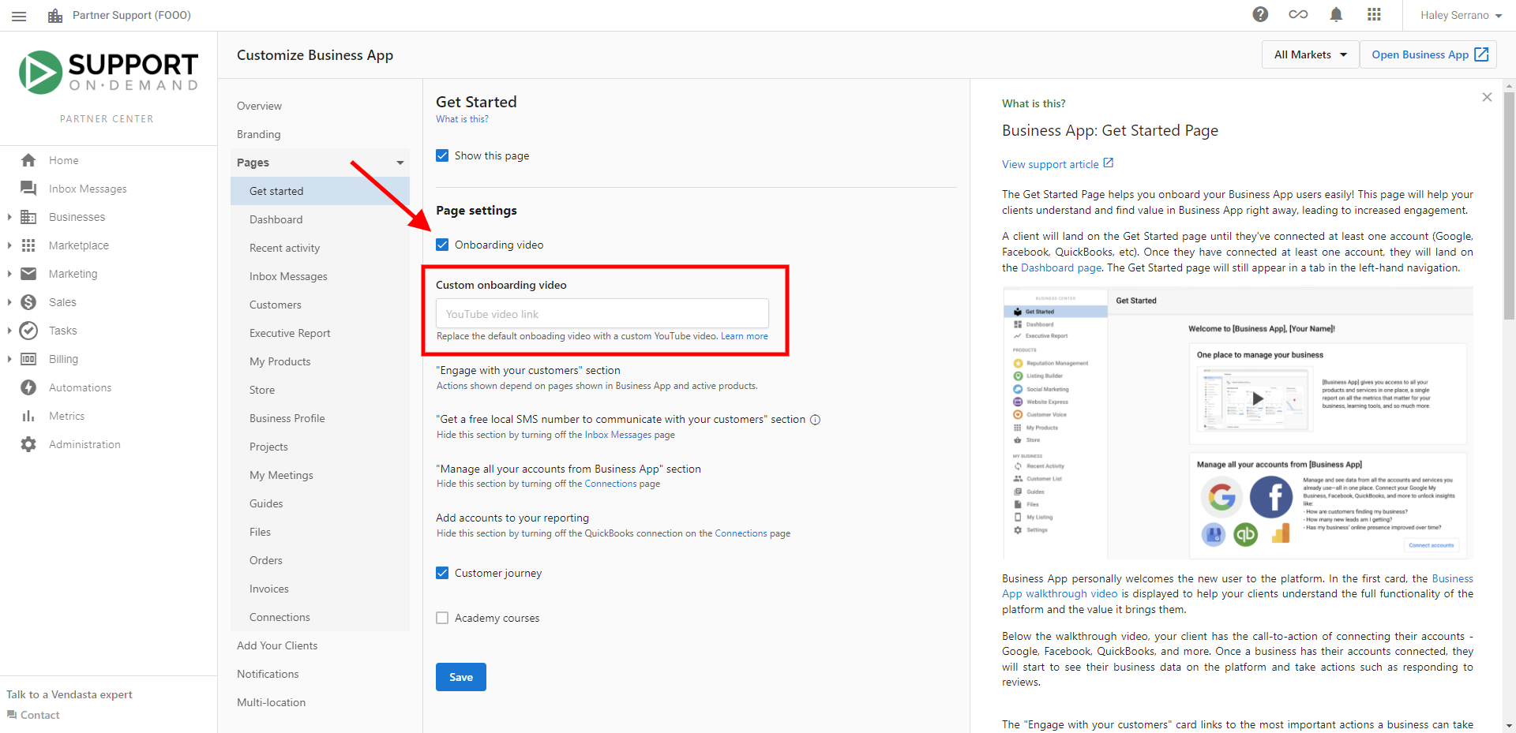Image resolution: width=1516 pixels, height=733 pixels.
Task: Open the hamburger menu icon
Action: pos(19,16)
